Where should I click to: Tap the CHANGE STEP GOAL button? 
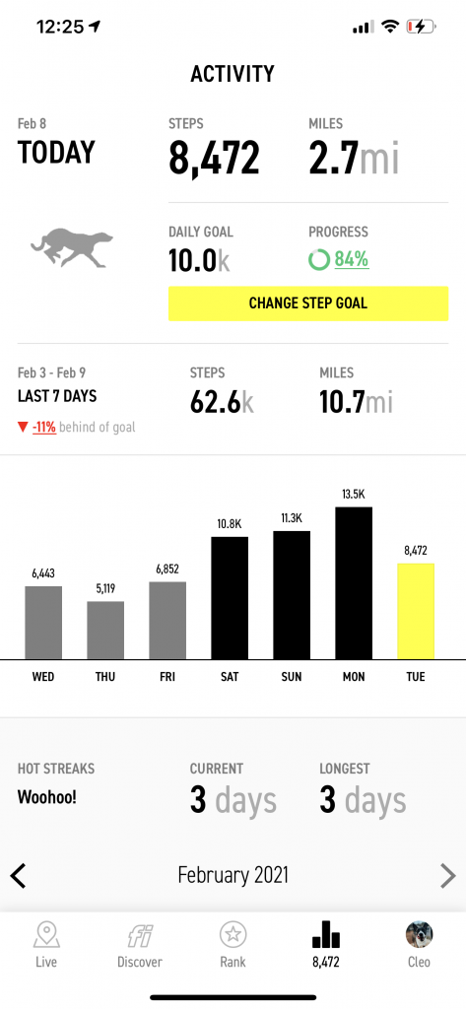[308, 303]
